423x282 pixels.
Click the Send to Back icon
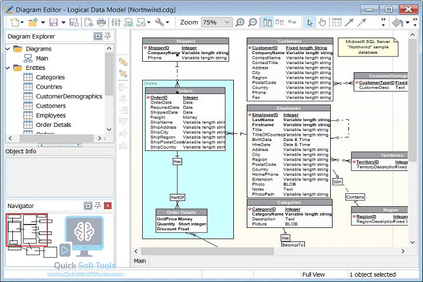pyautogui.click(x=123, y=73)
